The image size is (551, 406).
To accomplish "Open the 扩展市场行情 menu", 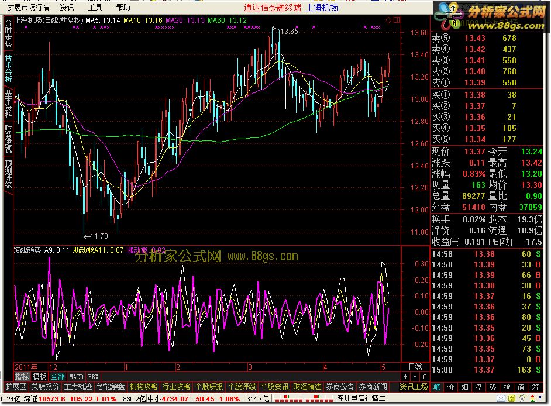I will (x=29, y=7).
